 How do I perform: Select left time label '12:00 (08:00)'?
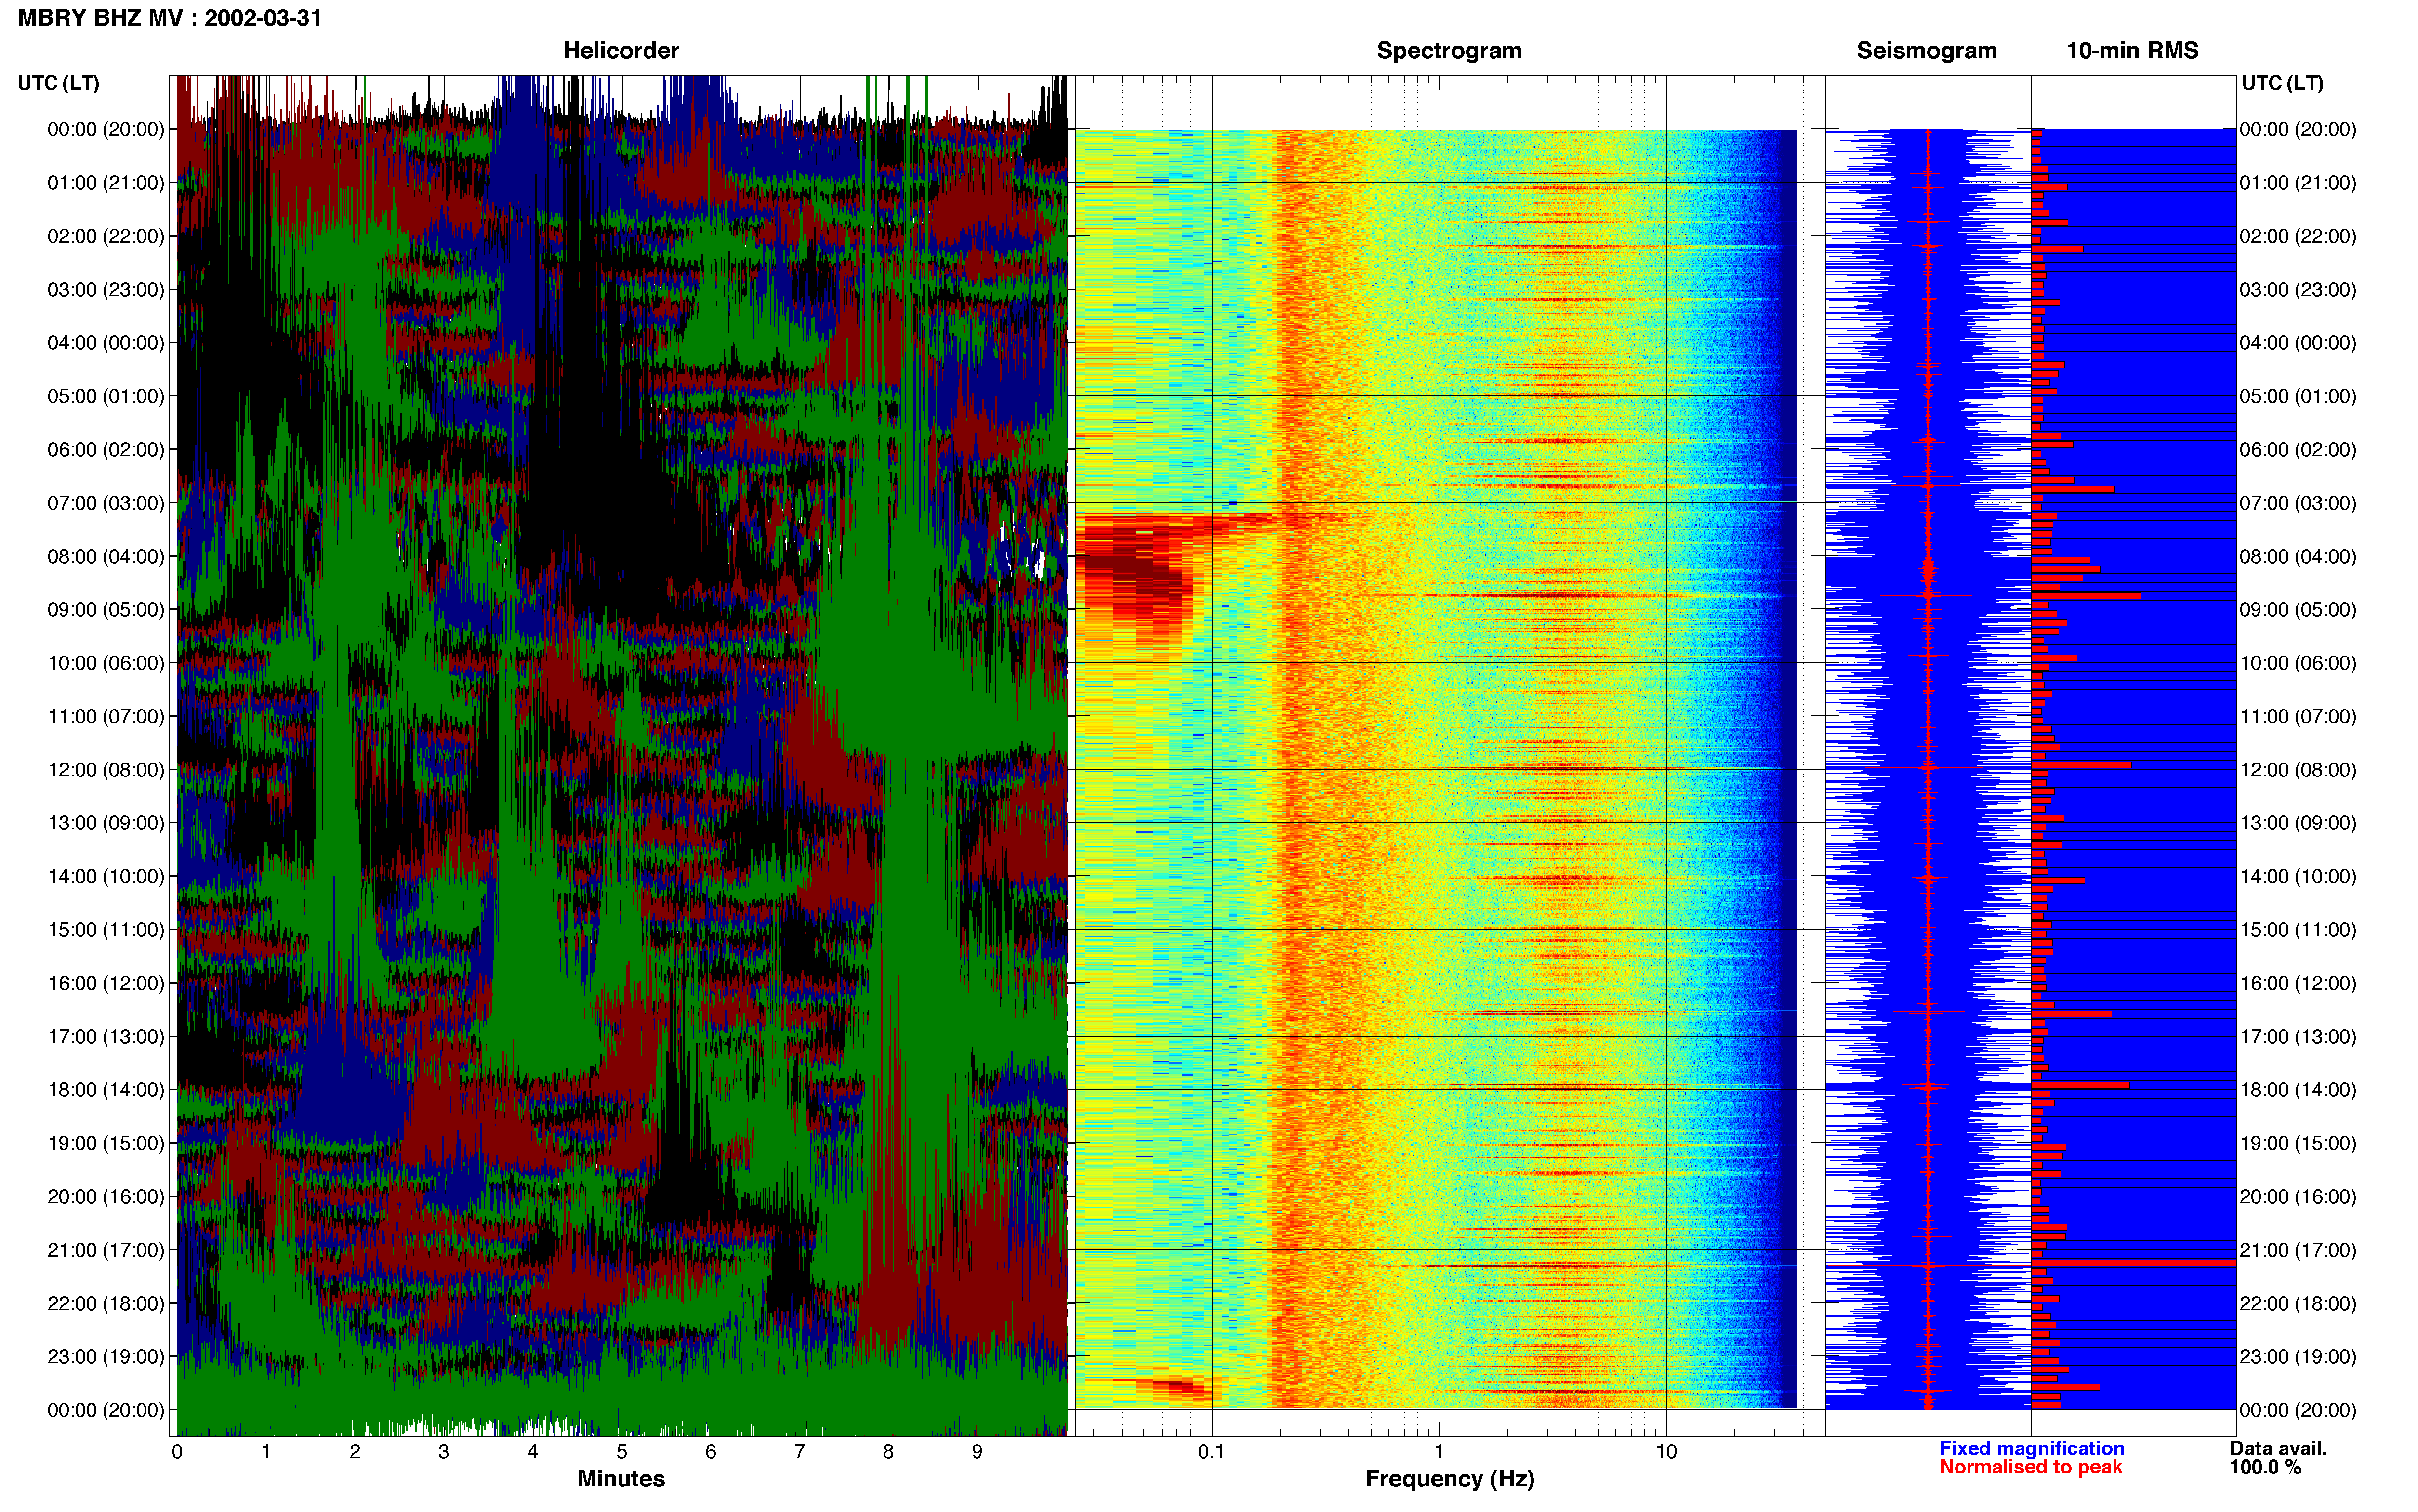[x=106, y=770]
